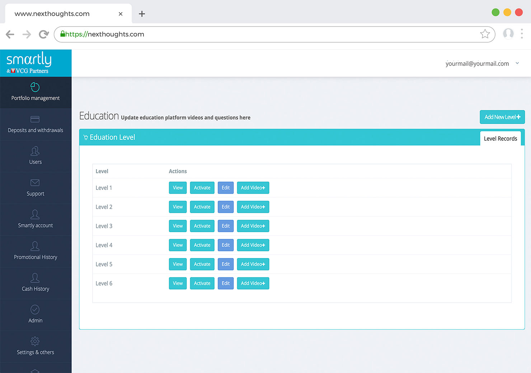The image size is (531, 373).
Task: Select the www.nexthoughts.com browser tab
Action: tap(68, 14)
